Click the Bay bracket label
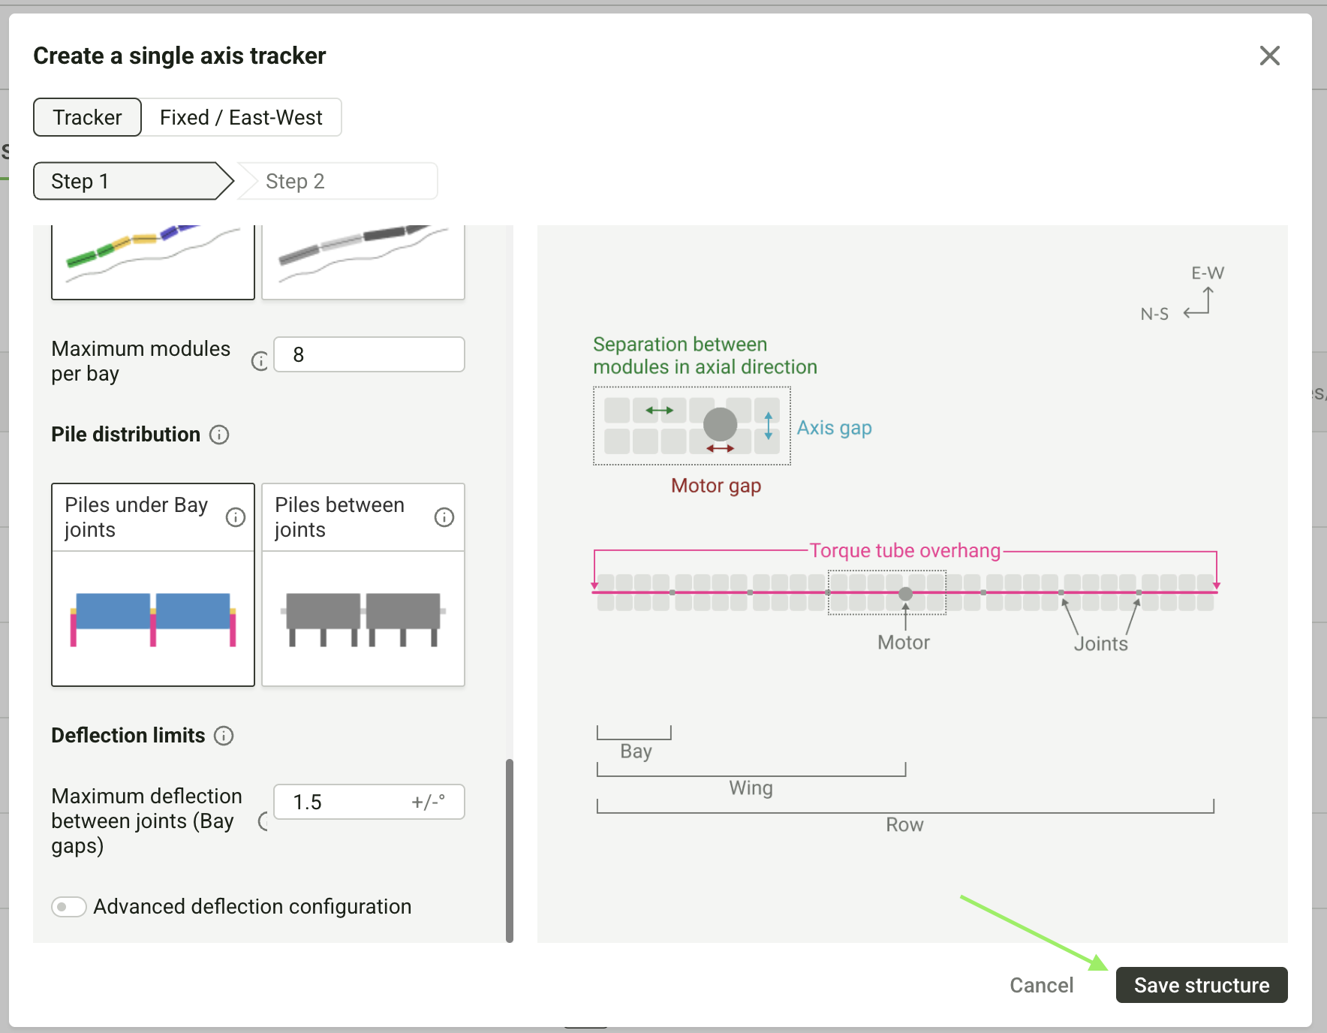Image resolution: width=1327 pixels, height=1033 pixels. [x=636, y=751]
